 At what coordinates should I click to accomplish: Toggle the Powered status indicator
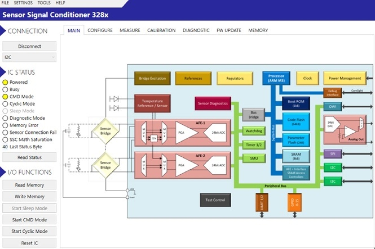pyautogui.click(x=5, y=82)
